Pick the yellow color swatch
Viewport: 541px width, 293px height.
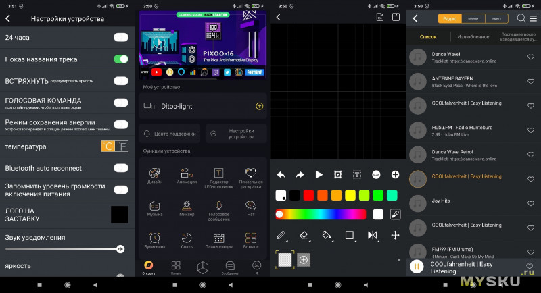coord(350,195)
